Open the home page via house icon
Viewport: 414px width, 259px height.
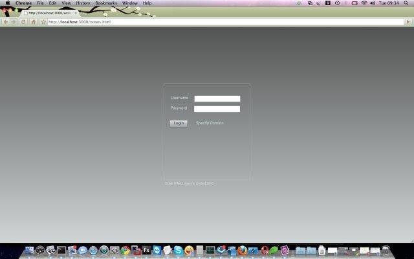pyautogui.click(x=34, y=22)
